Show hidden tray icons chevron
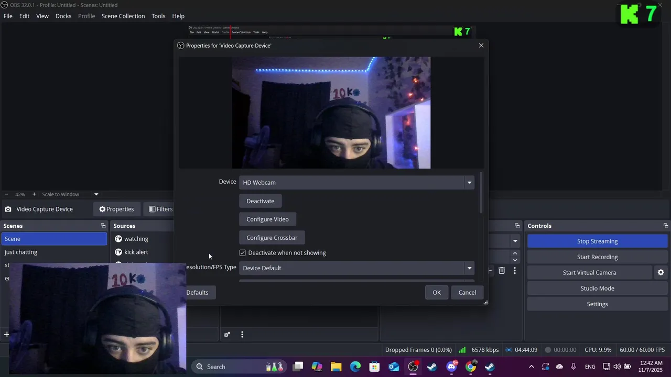Viewport: 671px width, 377px height. coord(532,367)
